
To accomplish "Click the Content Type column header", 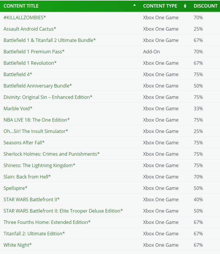I will tap(160, 6).
